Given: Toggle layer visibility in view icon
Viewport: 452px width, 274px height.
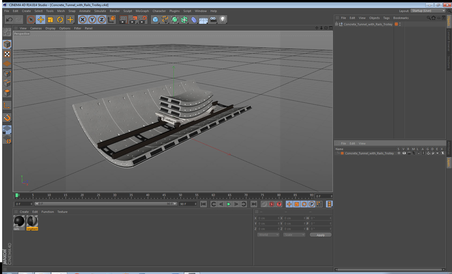Looking at the screenshot, I should coord(404,153).
